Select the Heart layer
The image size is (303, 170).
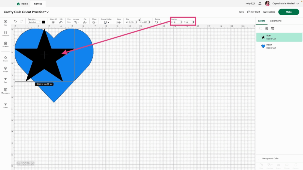click(279, 46)
